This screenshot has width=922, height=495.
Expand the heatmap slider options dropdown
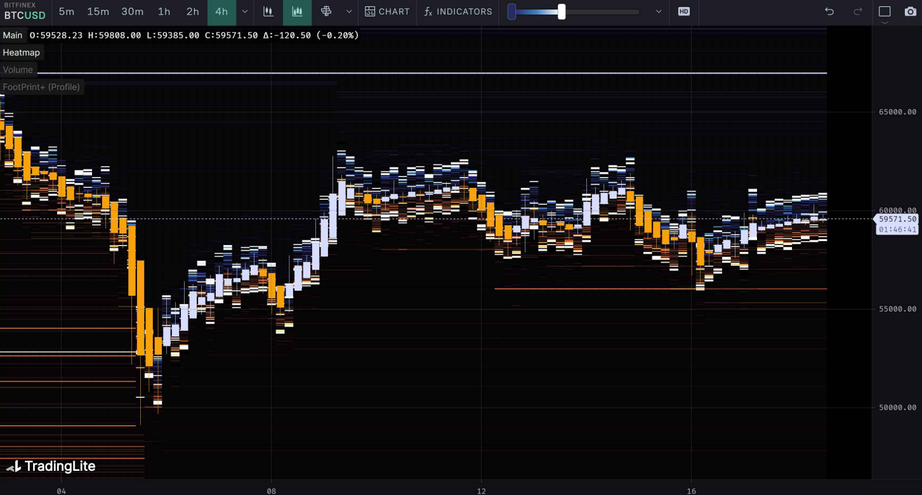pos(659,11)
